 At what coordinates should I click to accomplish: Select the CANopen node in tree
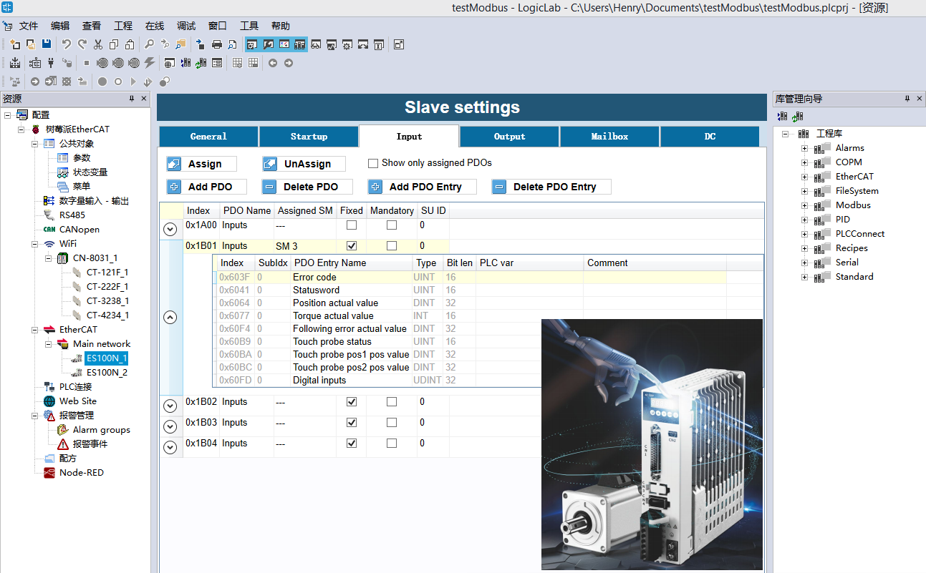point(79,230)
